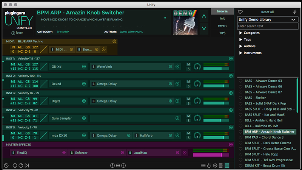Toggle bypass B on WaterVerb
This screenshot has height=170, width=302.
pyautogui.click(x=93, y=67)
